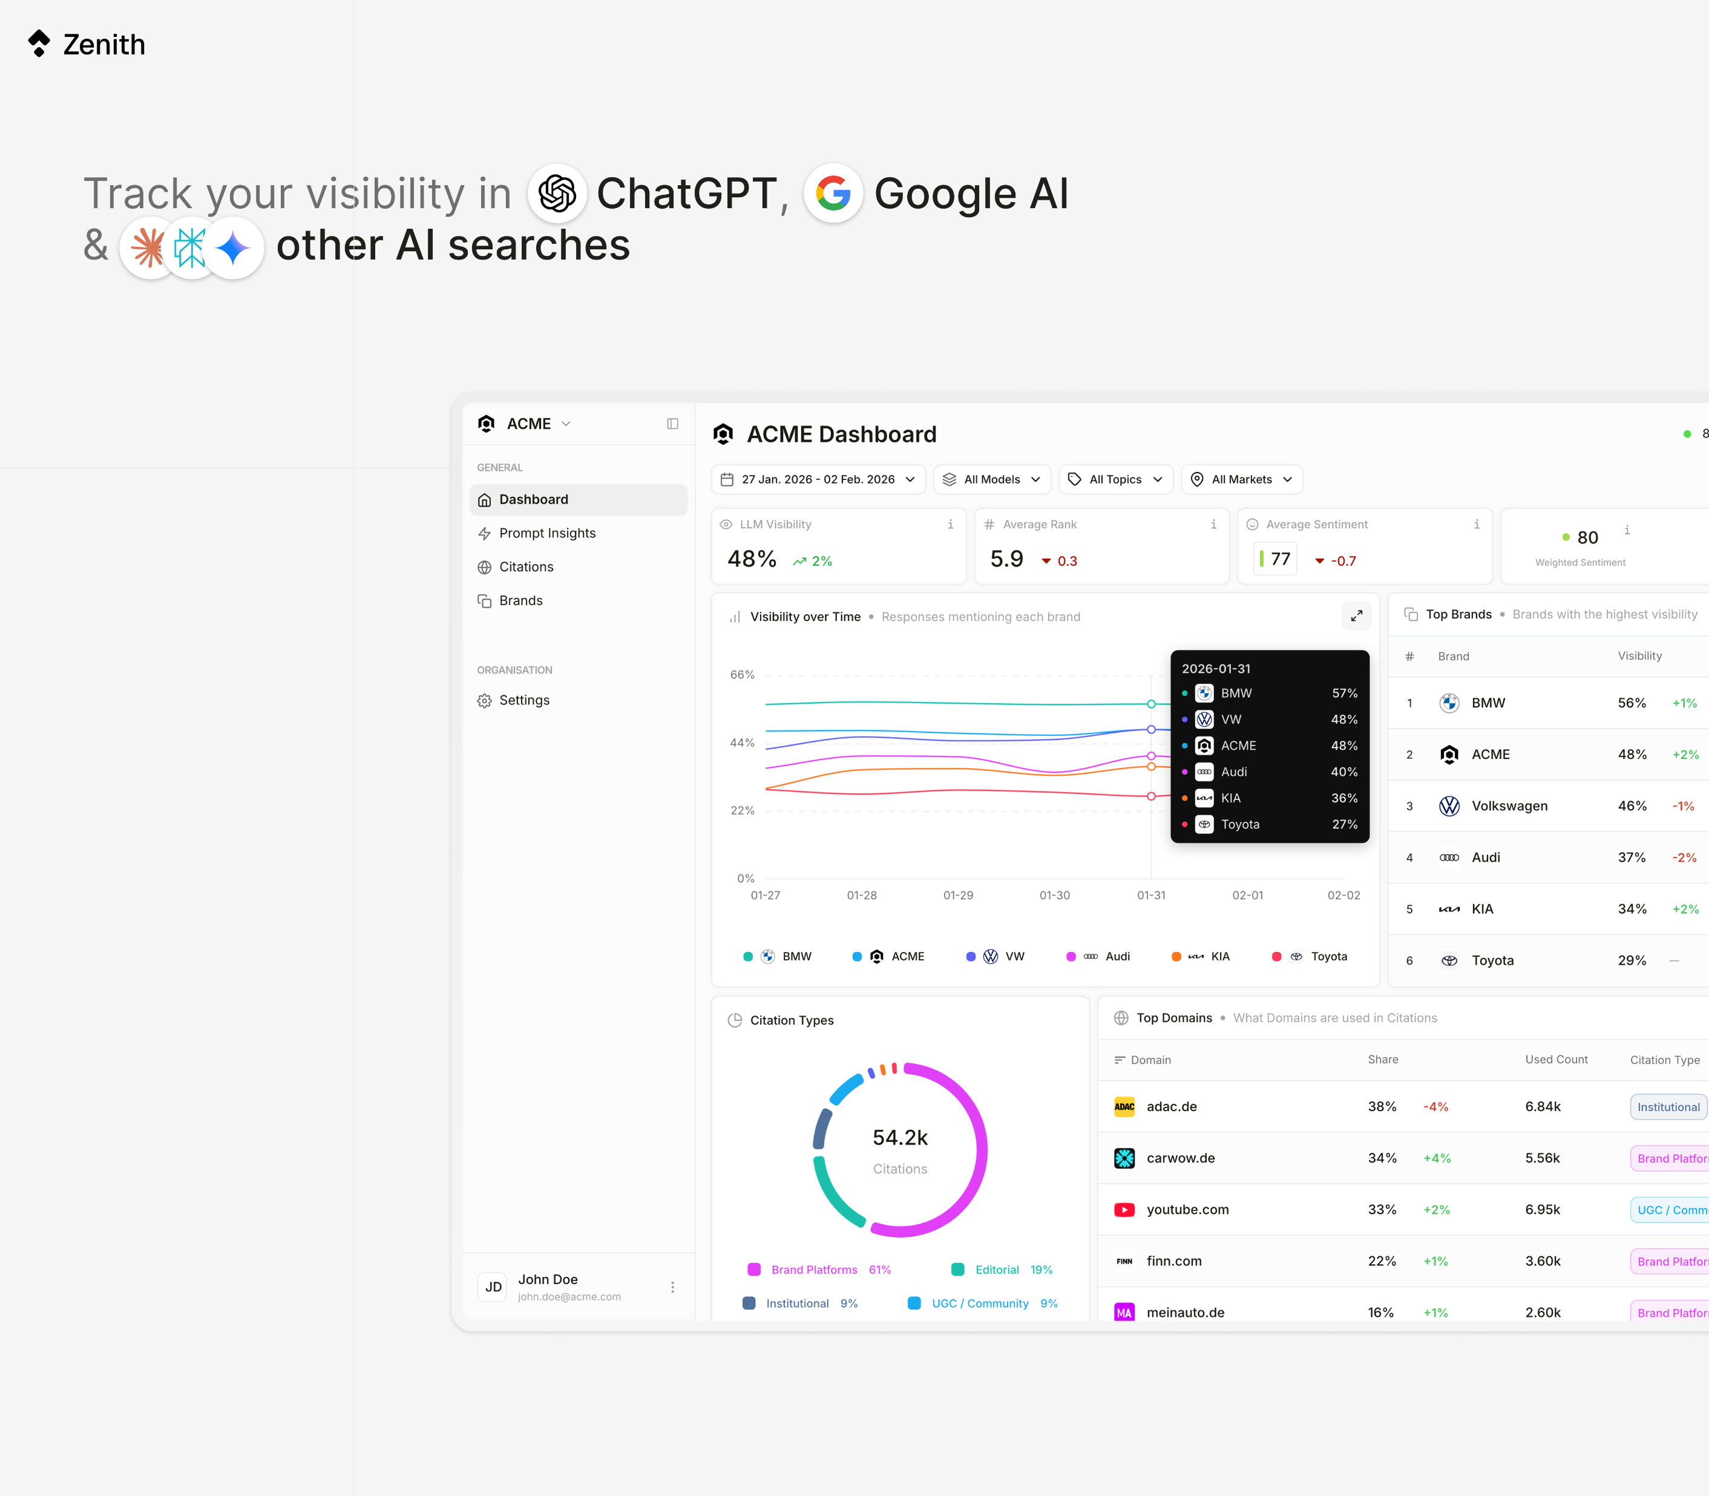Click the Google AI logo icon

click(x=832, y=194)
